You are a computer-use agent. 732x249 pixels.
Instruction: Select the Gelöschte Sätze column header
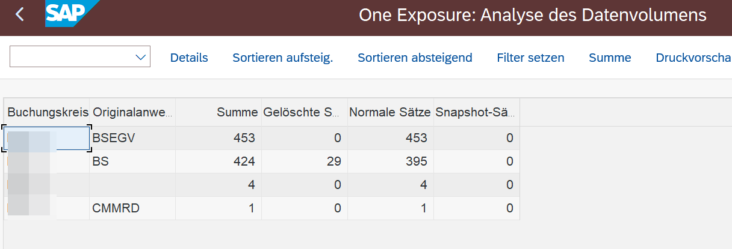pos(303,112)
